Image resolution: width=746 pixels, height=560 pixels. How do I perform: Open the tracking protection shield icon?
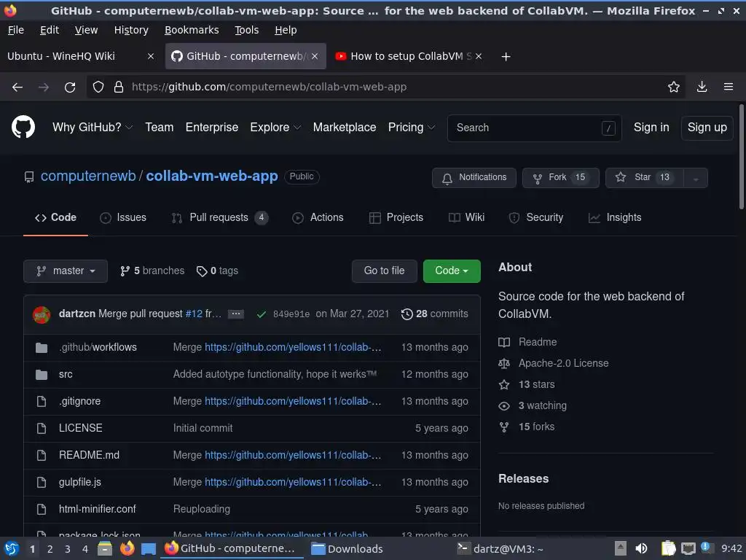pyautogui.click(x=98, y=87)
